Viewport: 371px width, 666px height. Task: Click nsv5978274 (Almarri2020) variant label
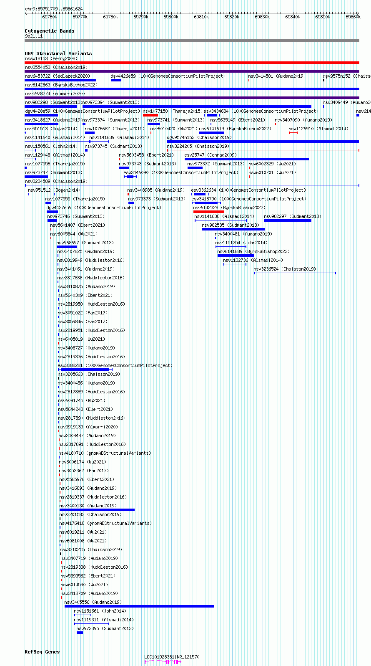pyautogui.click(x=55, y=94)
